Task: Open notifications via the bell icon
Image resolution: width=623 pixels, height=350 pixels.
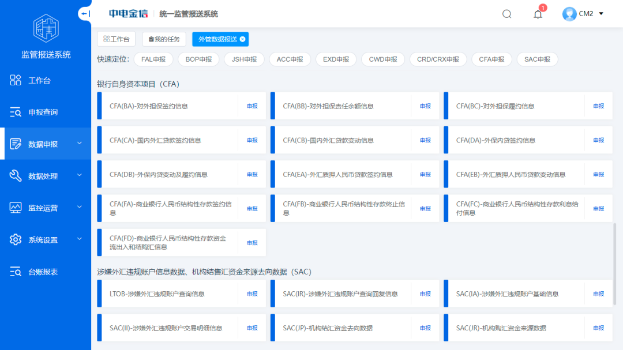Action: point(538,14)
